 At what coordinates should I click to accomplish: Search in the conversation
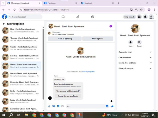(139, 42)
